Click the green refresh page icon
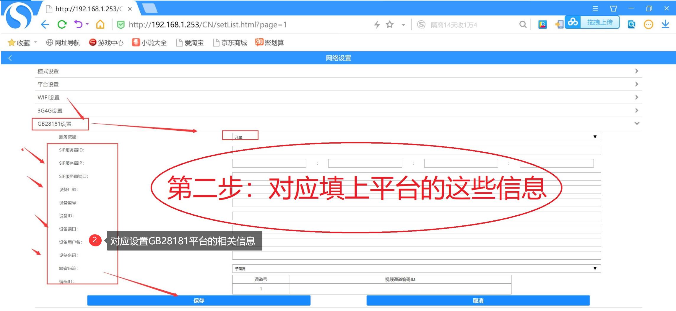676x311 pixels. tap(62, 24)
